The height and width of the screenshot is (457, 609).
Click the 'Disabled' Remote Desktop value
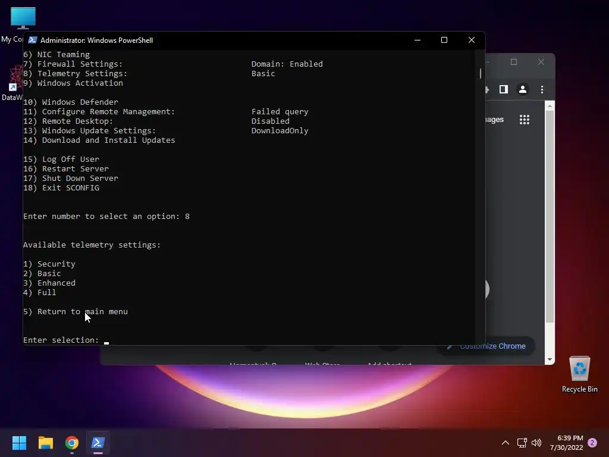[271, 121]
